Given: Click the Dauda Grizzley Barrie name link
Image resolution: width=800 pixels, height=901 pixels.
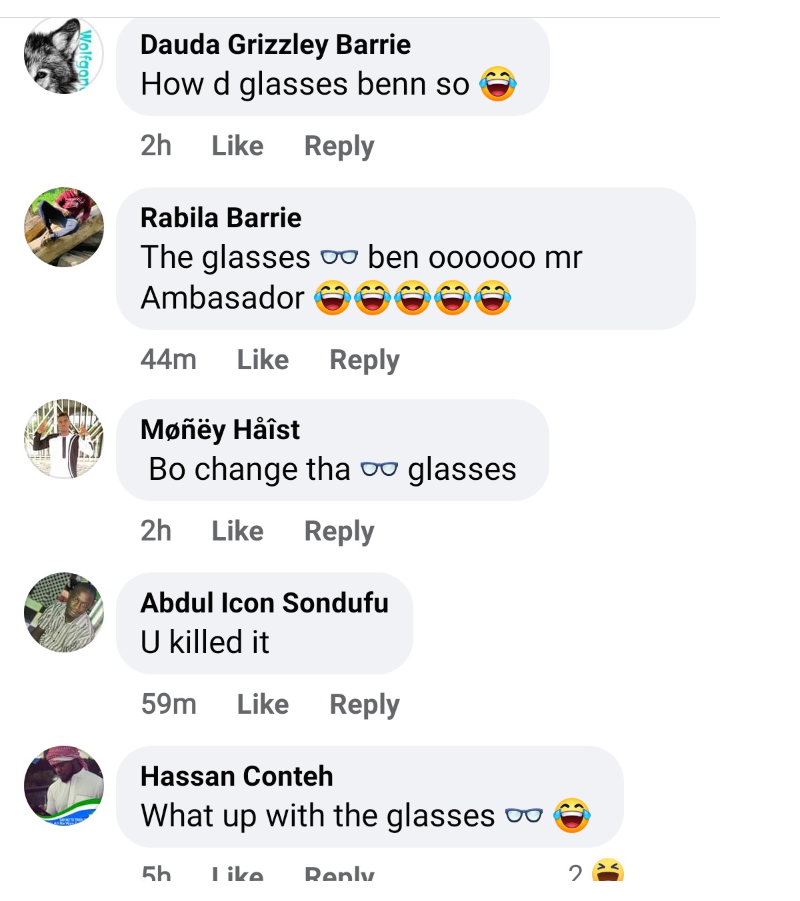Looking at the screenshot, I should pyautogui.click(x=275, y=45).
